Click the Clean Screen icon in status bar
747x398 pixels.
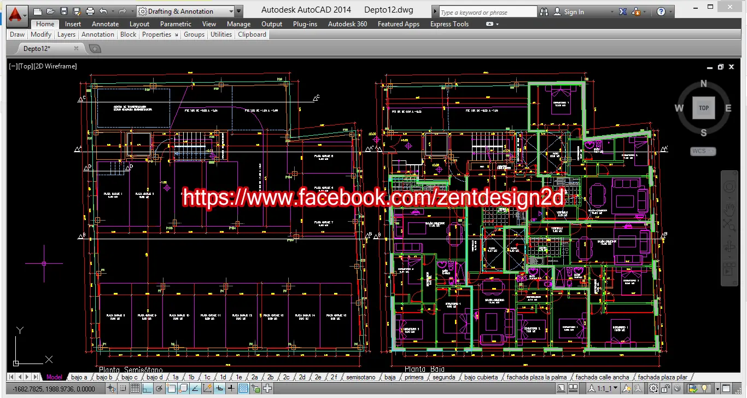pyautogui.click(x=726, y=388)
